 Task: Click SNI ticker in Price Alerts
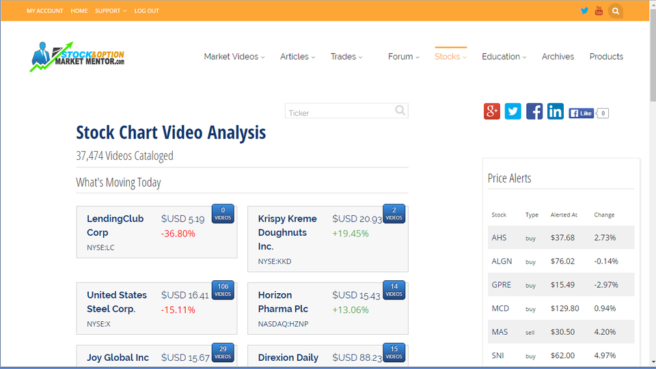(497, 355)
